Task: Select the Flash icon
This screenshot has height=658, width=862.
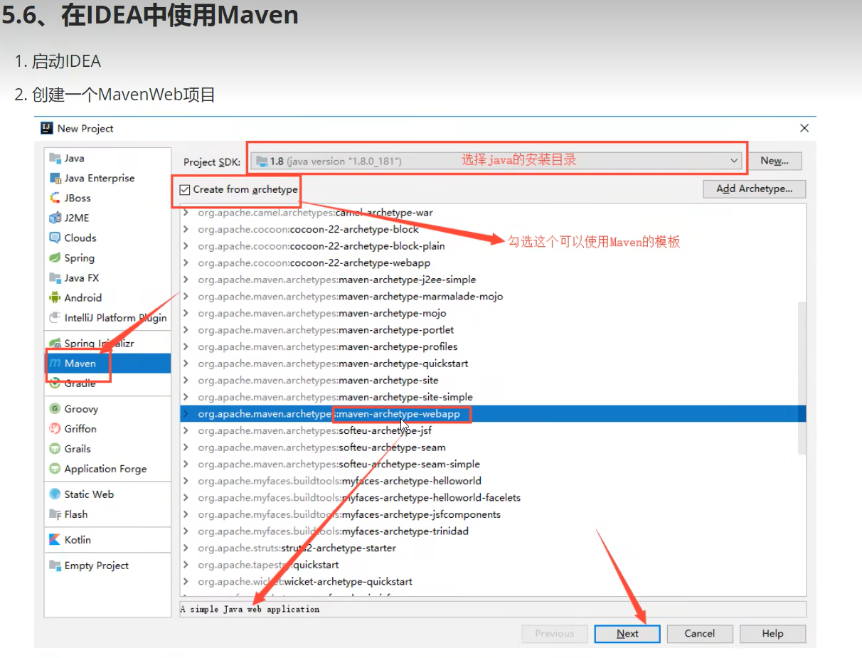Action: click(x=55, y=514)
